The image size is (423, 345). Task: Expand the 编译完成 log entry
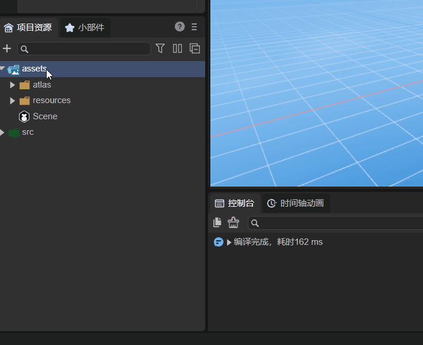229,242
